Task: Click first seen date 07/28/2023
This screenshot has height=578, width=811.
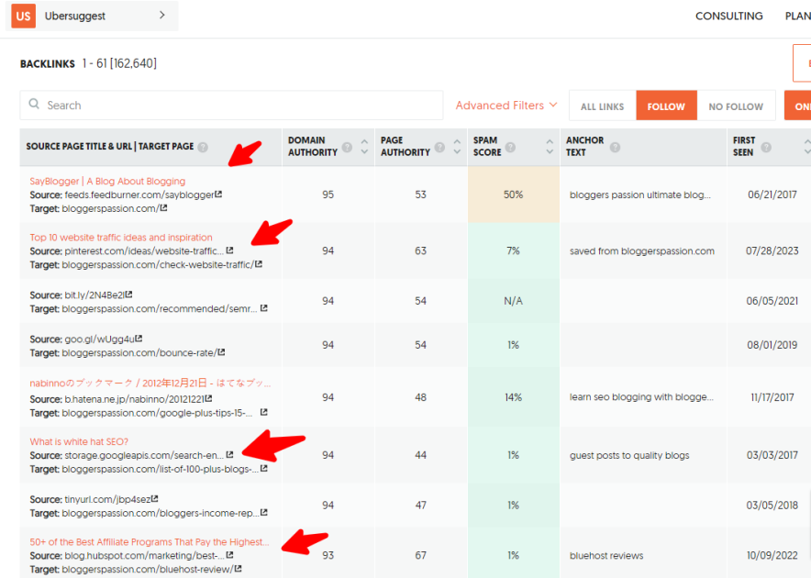Action: click(772, 251)
